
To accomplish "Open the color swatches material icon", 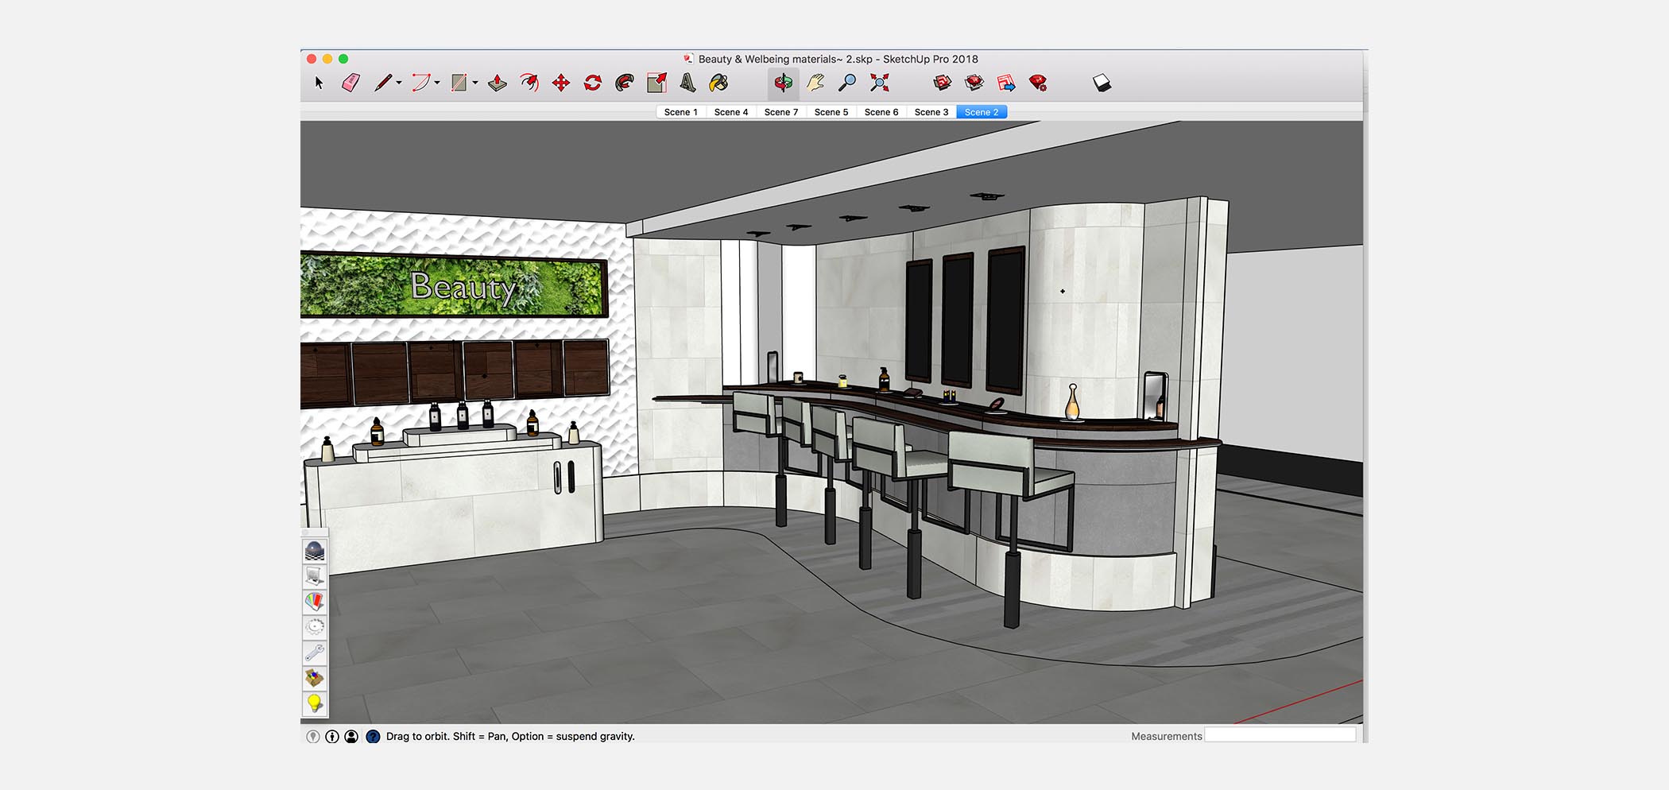I will tap(315, 602).
